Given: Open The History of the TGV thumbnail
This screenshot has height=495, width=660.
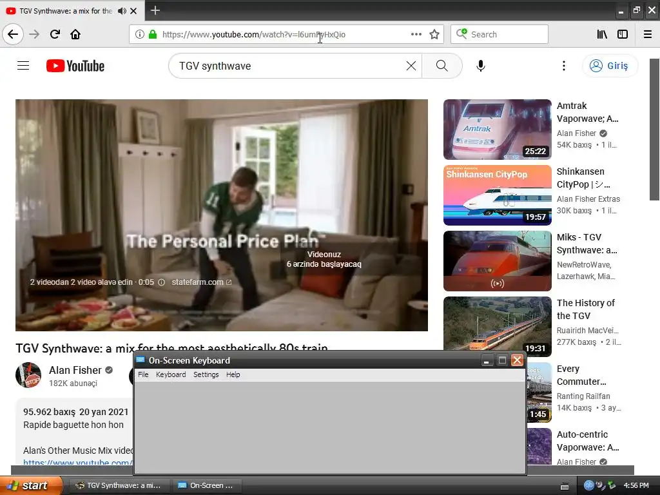Looking at the screenshot, I should pos(497,324).
